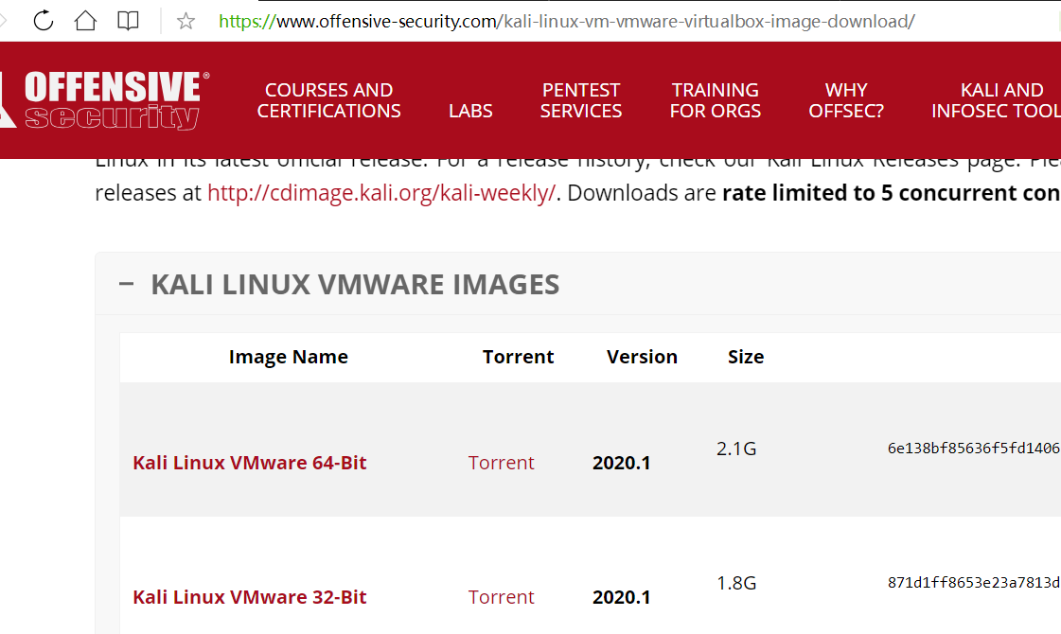This screenshot has width=1061, height=634.
Task: Open the reading list icon
Action: click(x=128, y=20)
